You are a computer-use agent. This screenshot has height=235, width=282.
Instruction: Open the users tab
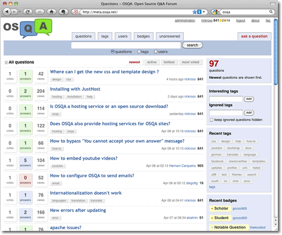123,36
